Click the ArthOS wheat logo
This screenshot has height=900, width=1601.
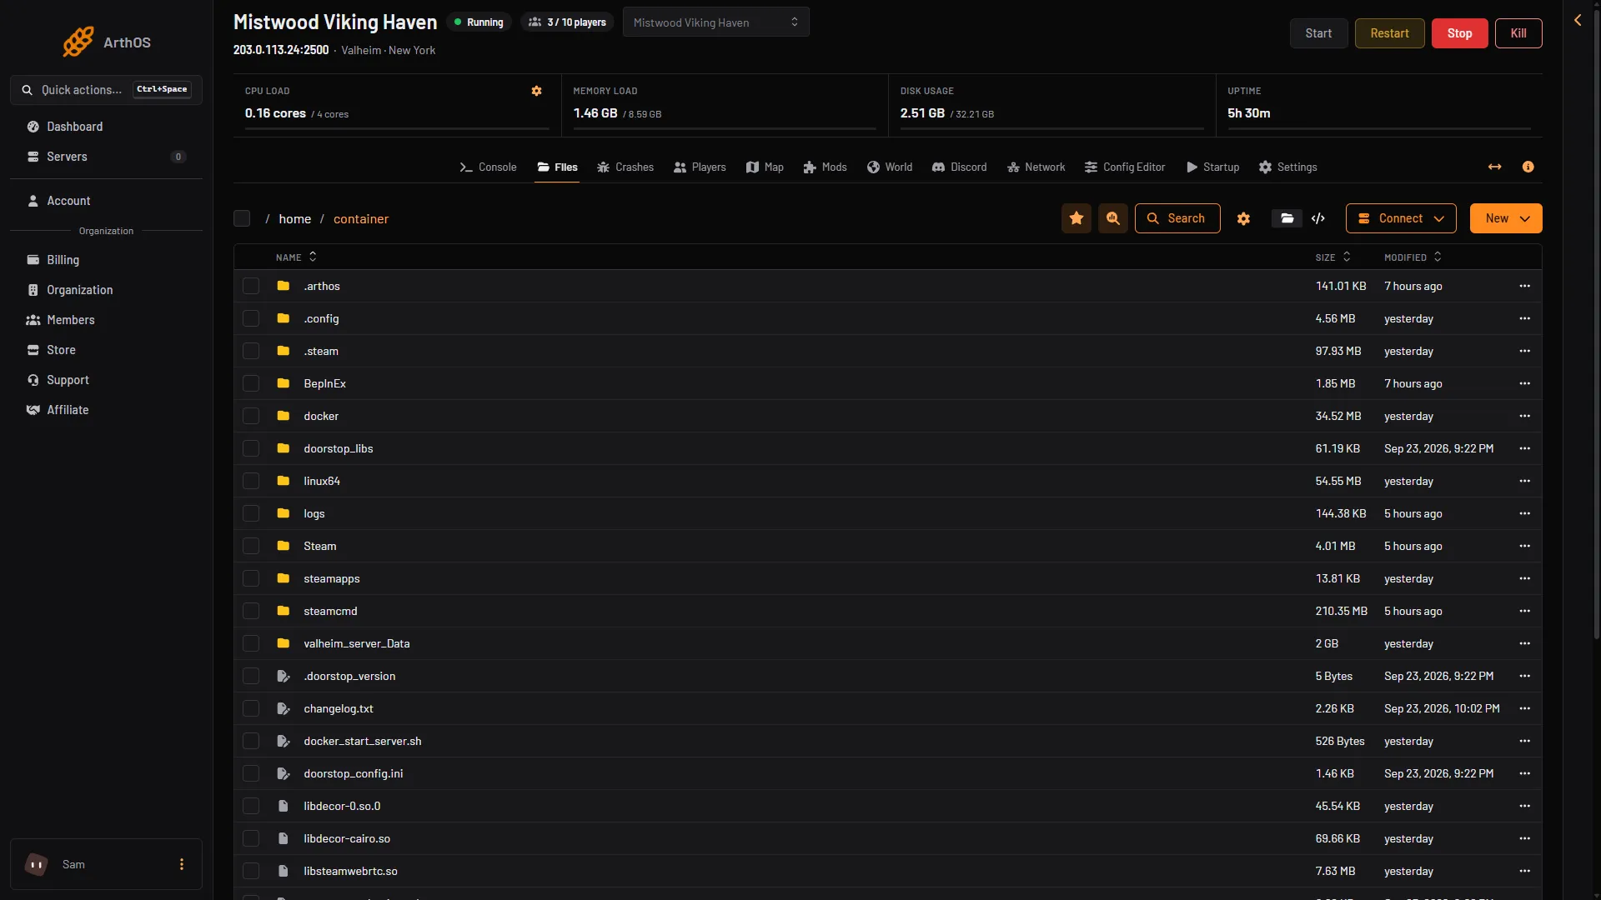pyautogui.click(x=78, y=42)
